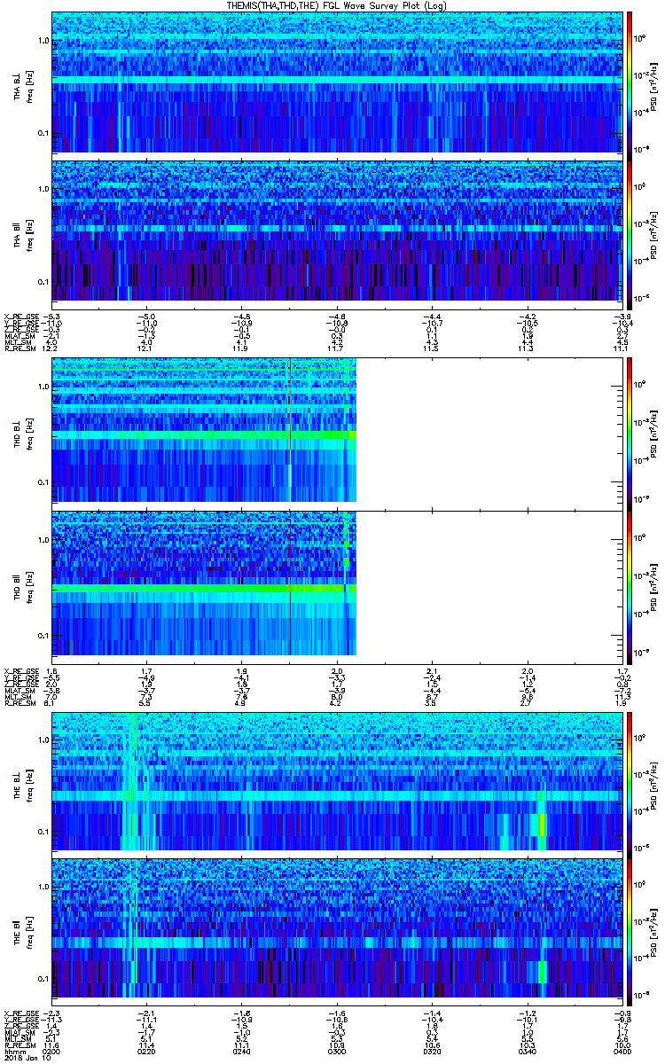Click the 1.0 tick on THA B-perpendicular axis
665x1064 pixels.
point(43,42)
